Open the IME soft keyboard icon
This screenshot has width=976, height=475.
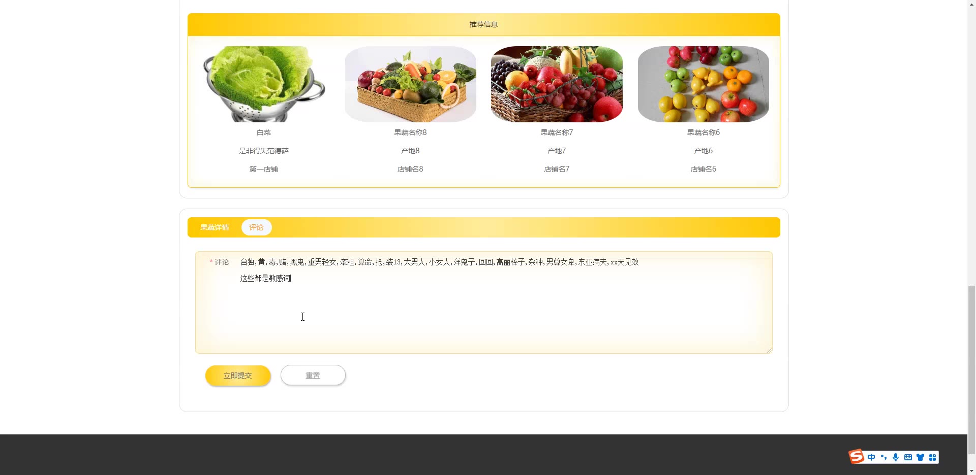[x=908, y=457]
